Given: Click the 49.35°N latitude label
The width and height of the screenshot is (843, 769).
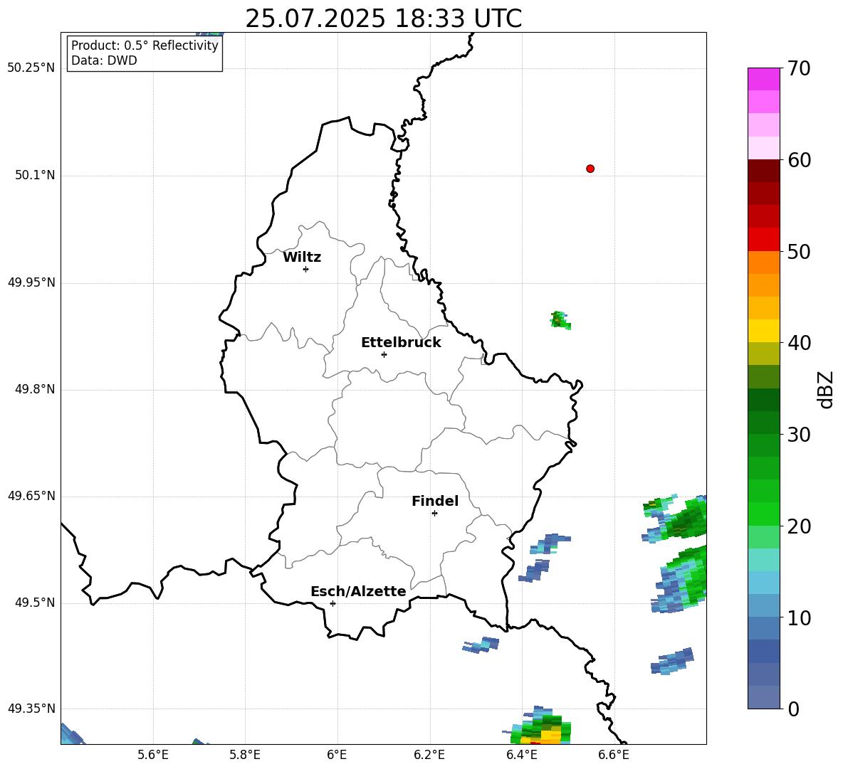Looking at the screenshot, I should point(31,709).
